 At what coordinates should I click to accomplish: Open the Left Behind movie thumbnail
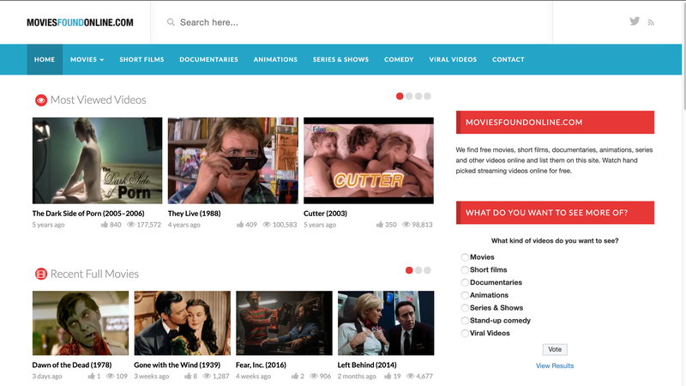click(386, 323)
